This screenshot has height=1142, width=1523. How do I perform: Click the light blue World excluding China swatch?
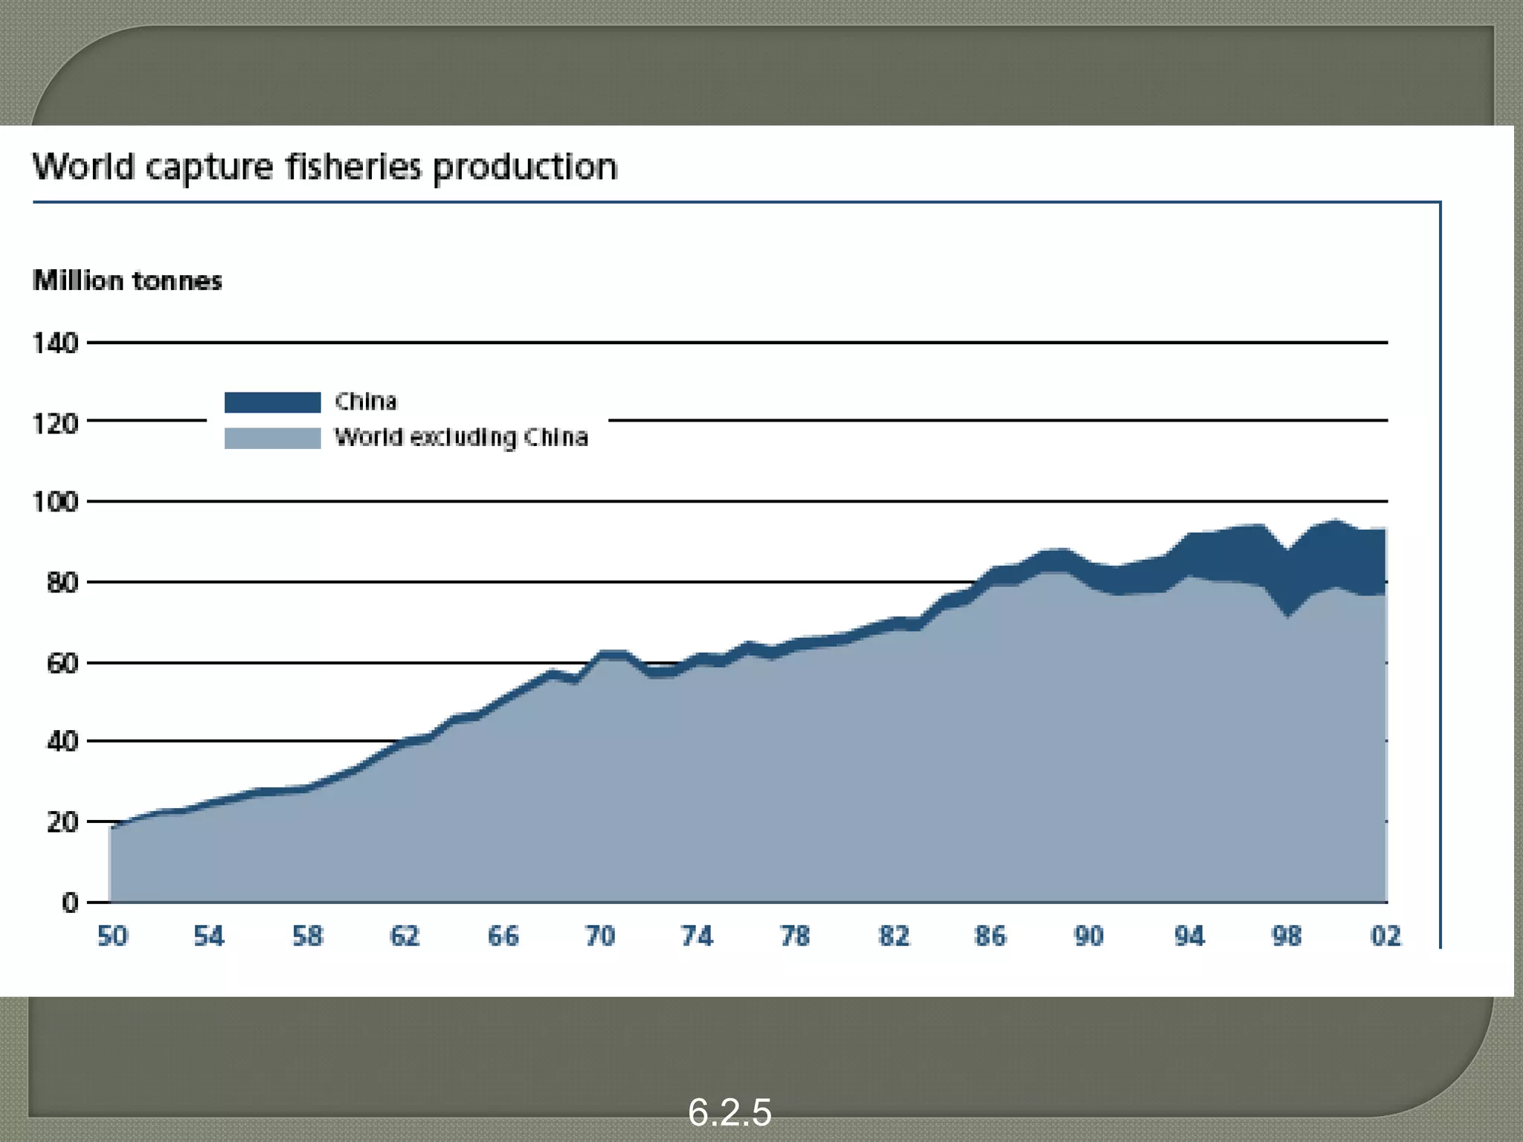(272, 438)
